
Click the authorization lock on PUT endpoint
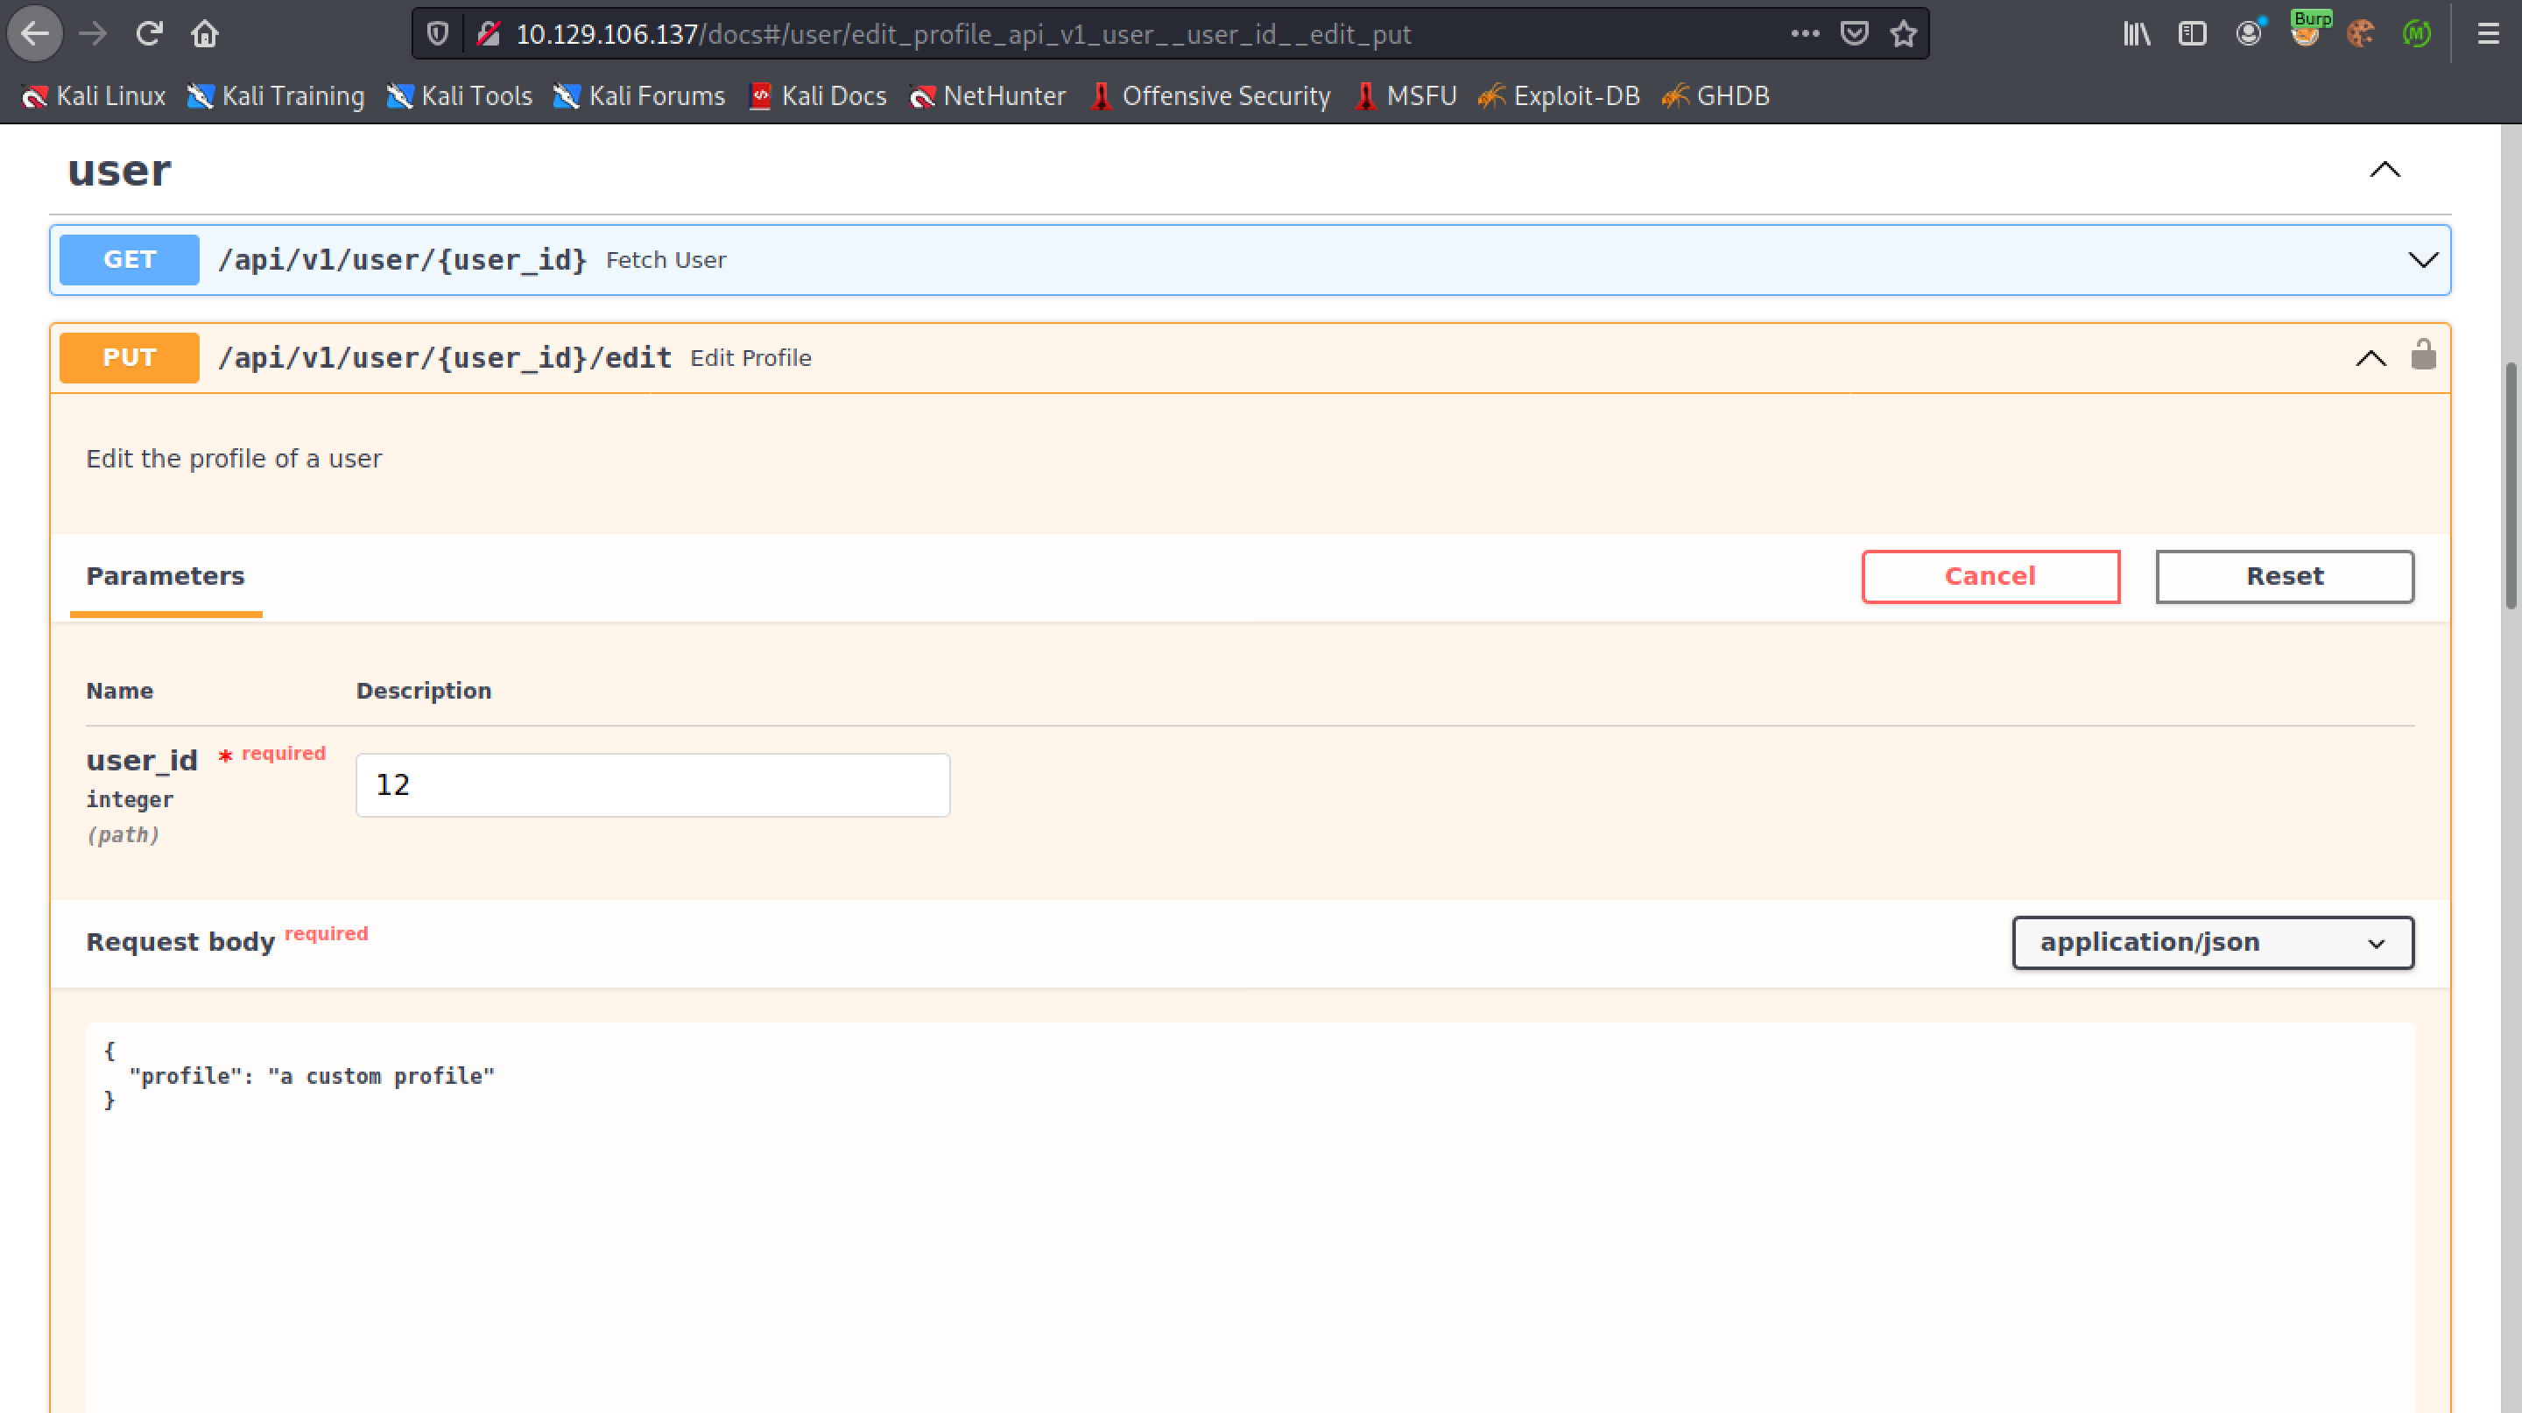tap(2423, 355)
